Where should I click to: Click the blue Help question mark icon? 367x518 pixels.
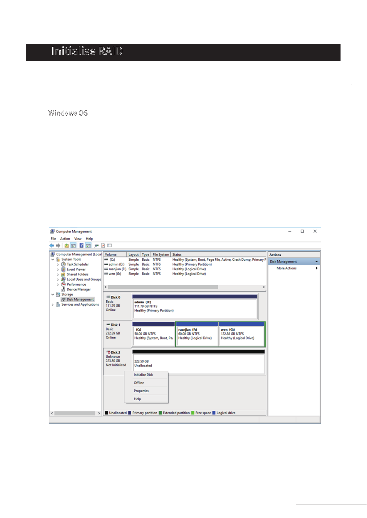click(82, 246)
